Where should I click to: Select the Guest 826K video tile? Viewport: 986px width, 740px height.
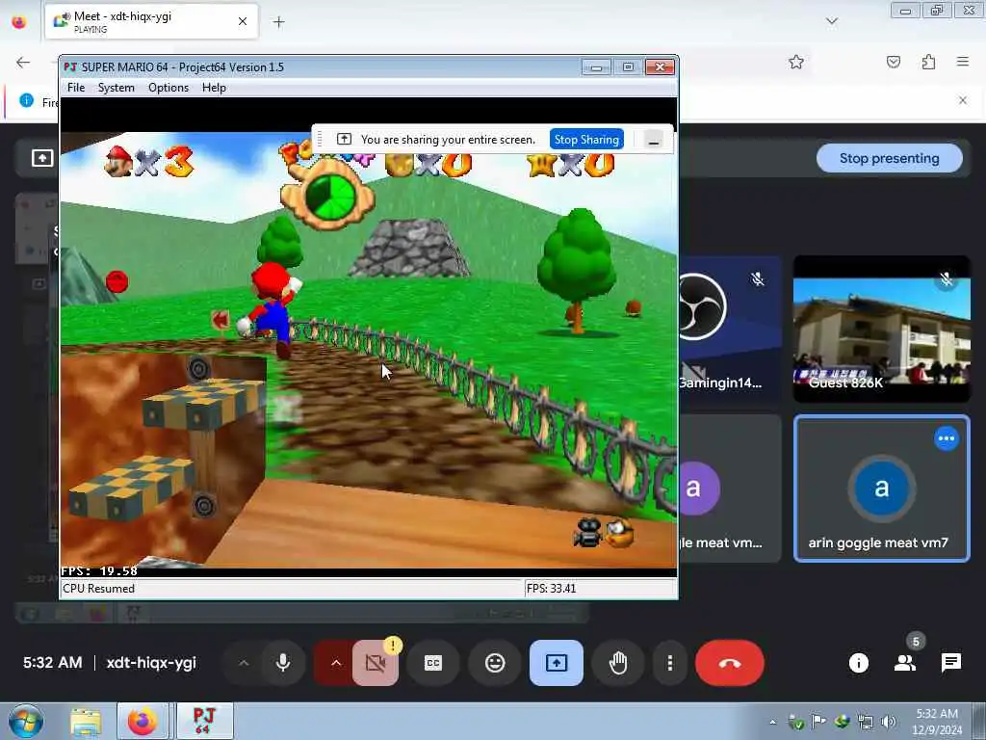882,329
